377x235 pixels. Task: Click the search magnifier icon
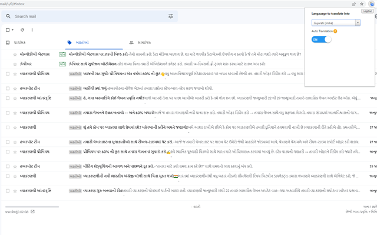pos(8,16)
